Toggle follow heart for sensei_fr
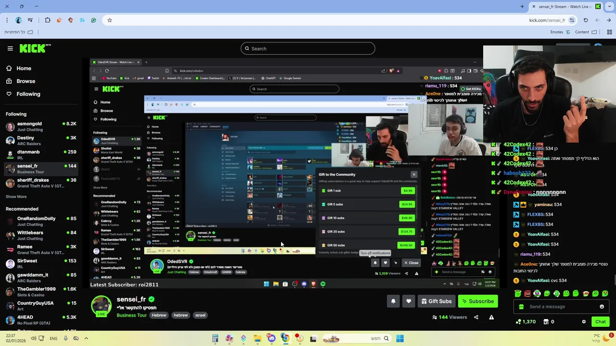 409,301
